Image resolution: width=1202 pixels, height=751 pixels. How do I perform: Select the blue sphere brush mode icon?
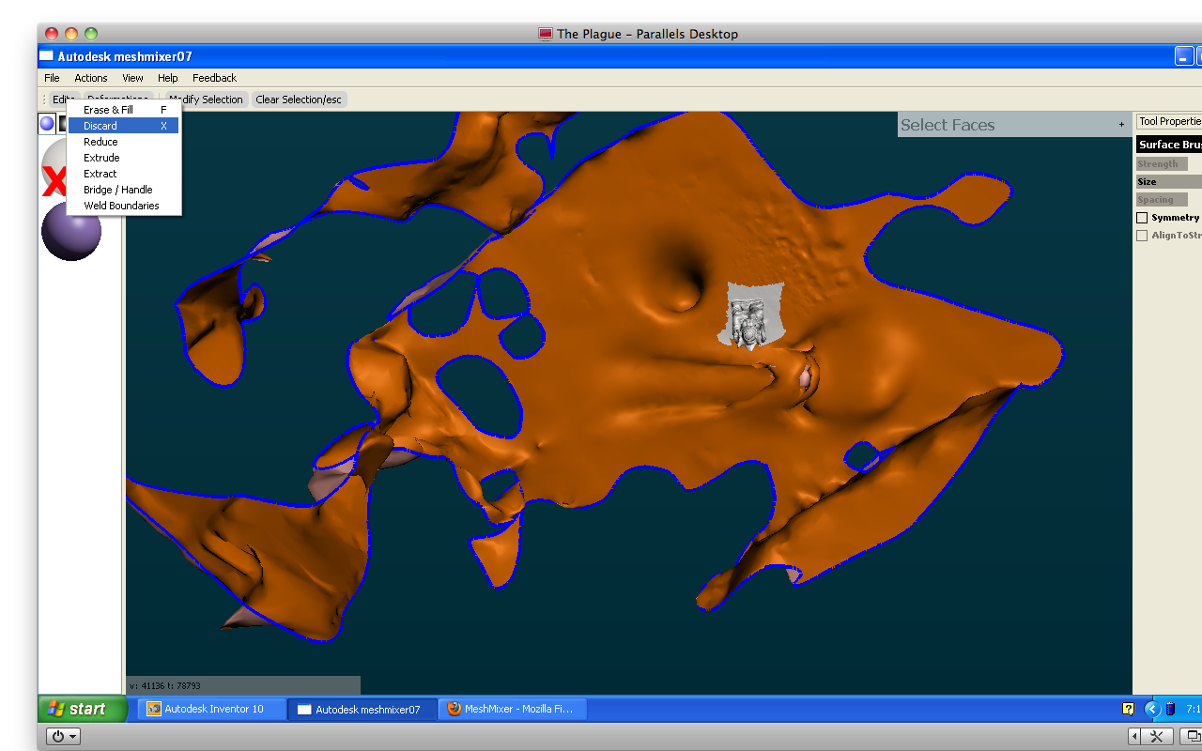point(47,123)
